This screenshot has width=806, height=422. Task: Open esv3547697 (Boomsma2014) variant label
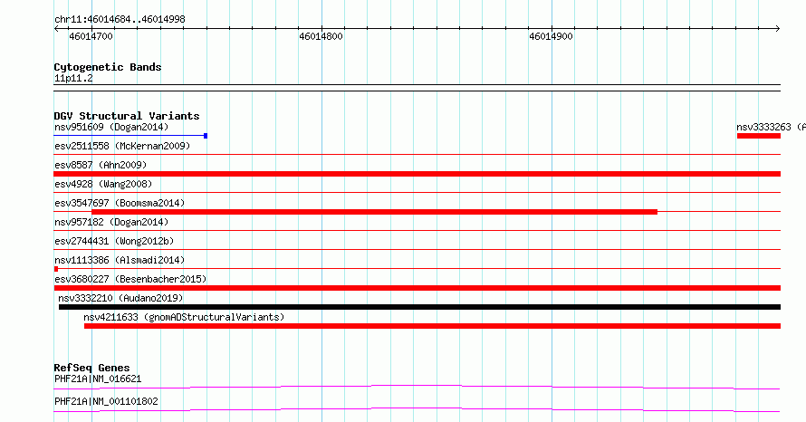tap(120, 203)
